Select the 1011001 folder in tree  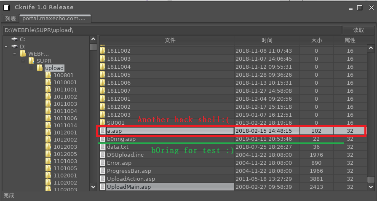tap(65, 89)
